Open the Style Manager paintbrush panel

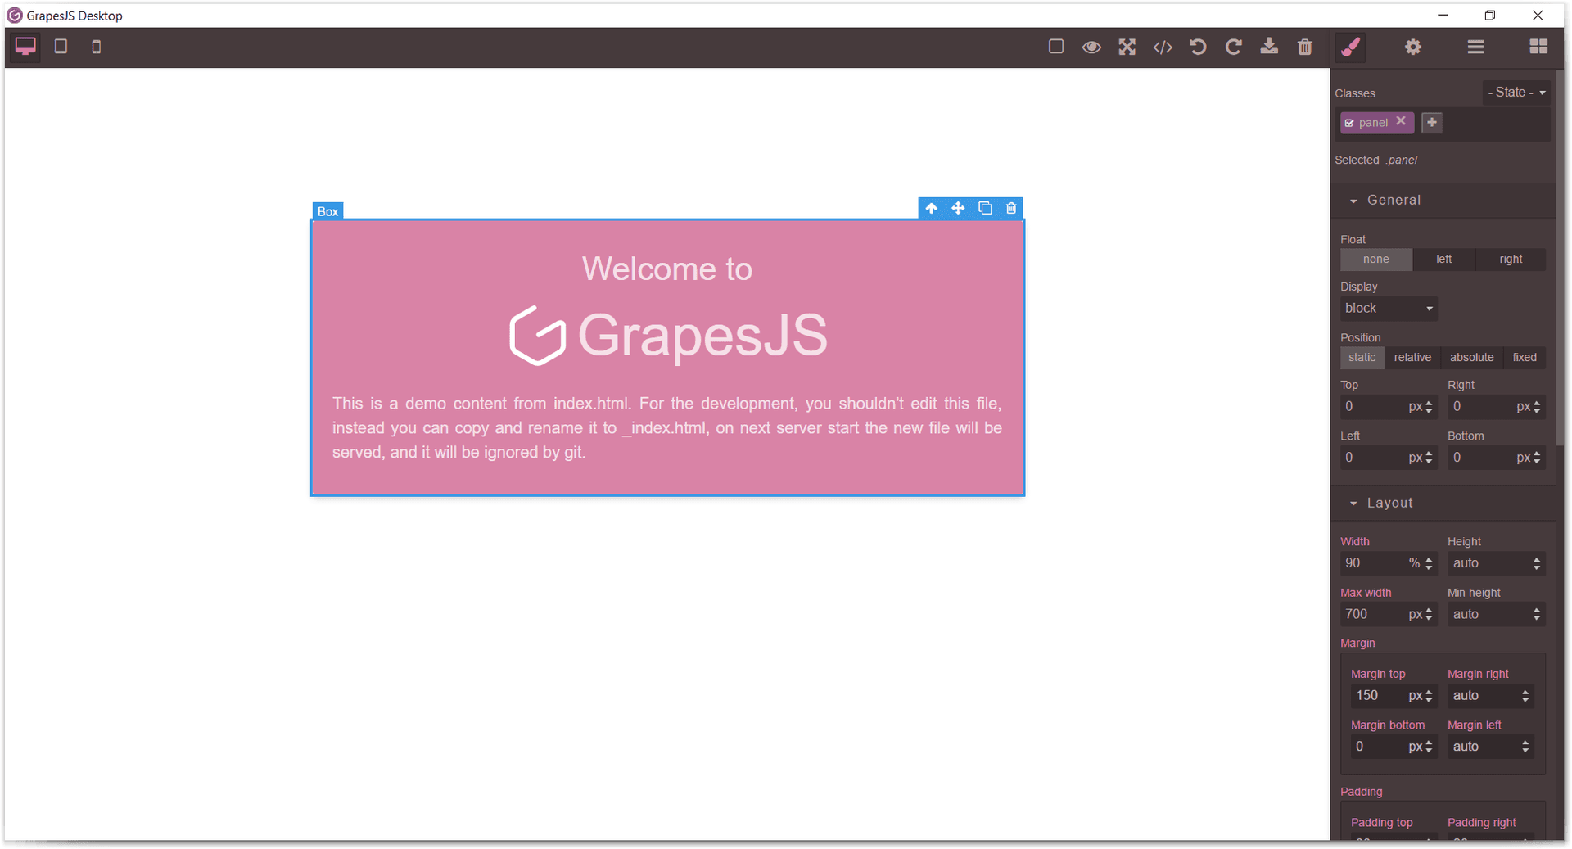[x=1349, y=47]
